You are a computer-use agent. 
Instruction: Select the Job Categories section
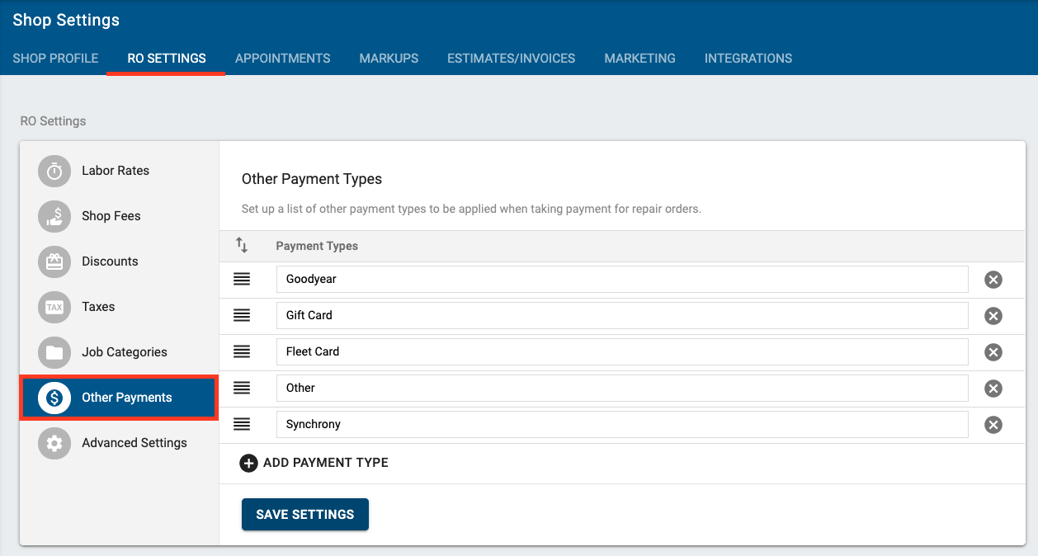coord(119,352)
